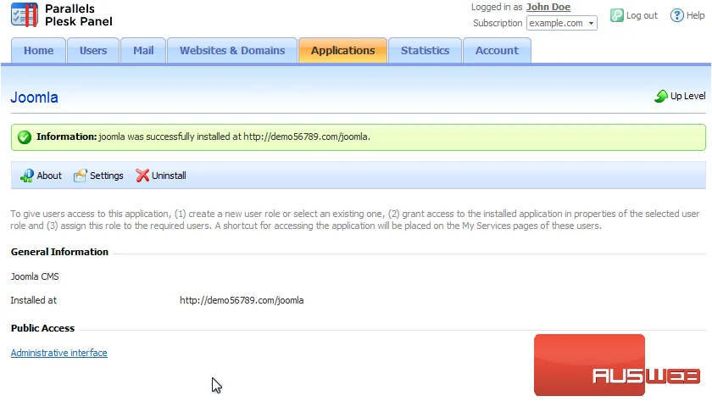Click the Parallels Plesk Panel logo icon
The image size is (712, 407).
pyautogui.click(x=25, y=14)
